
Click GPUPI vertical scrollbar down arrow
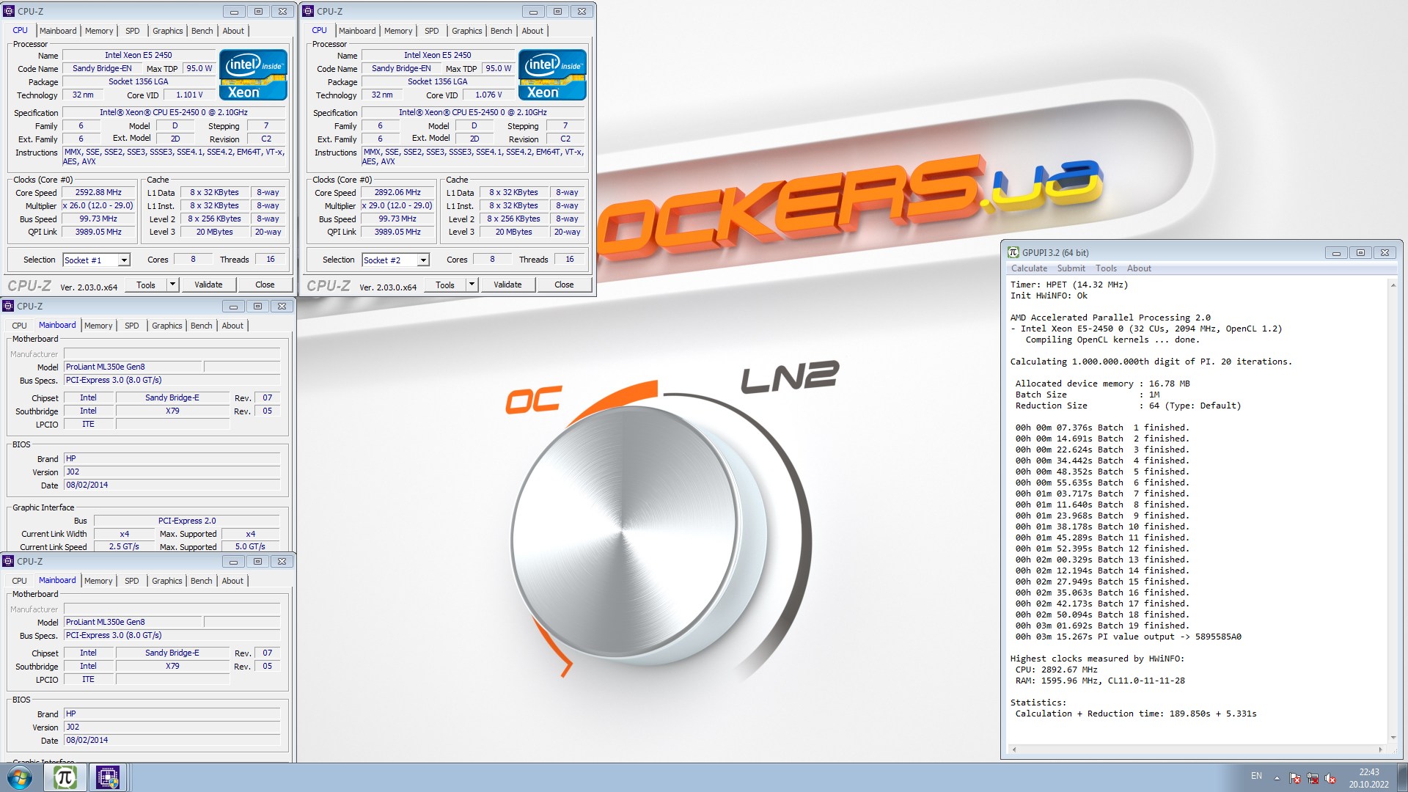[1393, 738]
